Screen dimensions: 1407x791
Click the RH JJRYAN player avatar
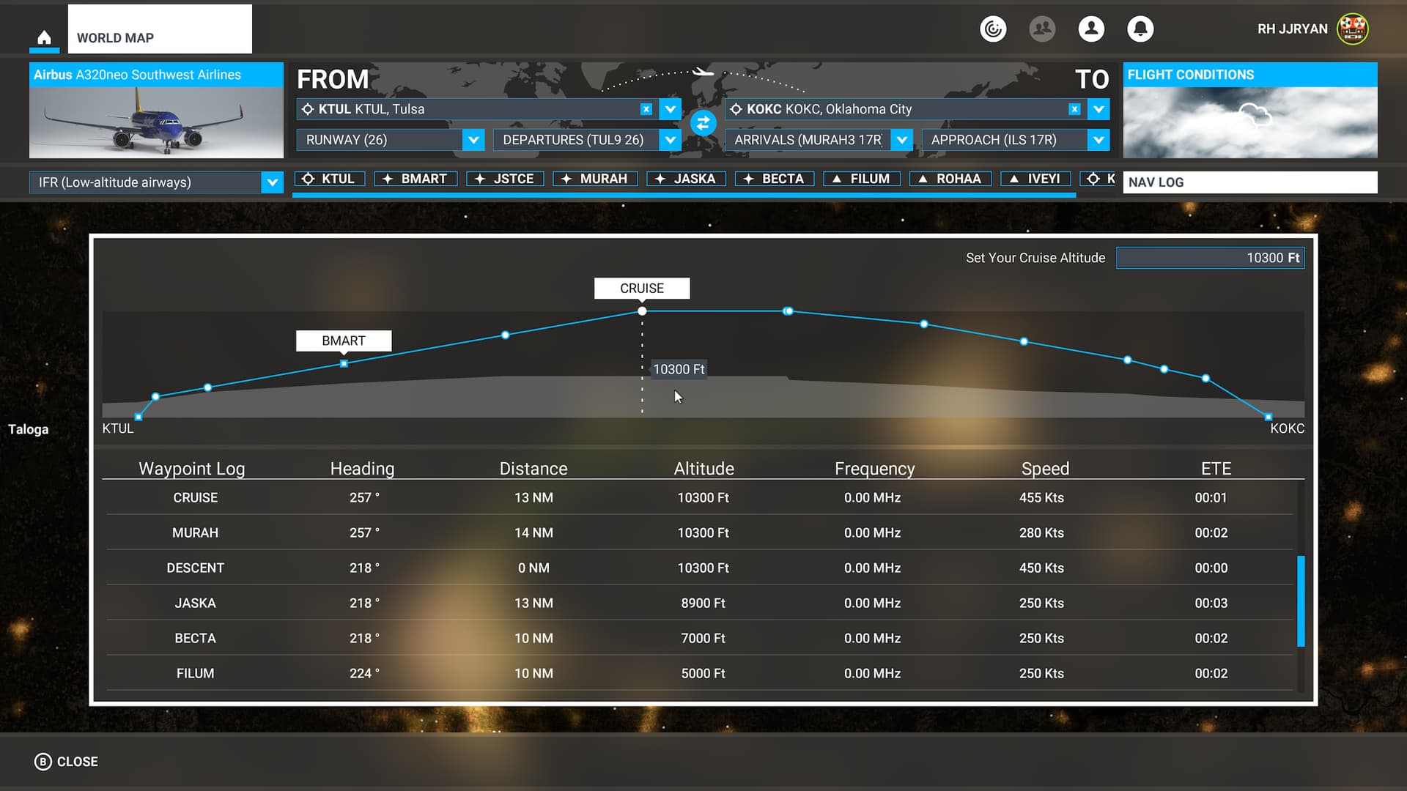click(x=1352, y=29)
